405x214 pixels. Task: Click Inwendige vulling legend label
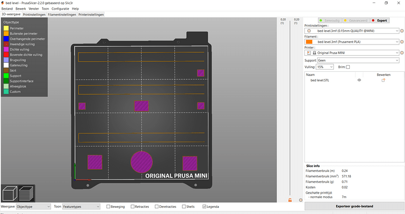(22, 45)
